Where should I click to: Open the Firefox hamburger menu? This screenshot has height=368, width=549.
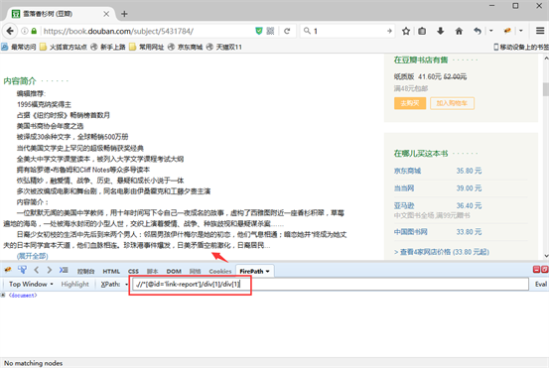click(x=540, y=31)
